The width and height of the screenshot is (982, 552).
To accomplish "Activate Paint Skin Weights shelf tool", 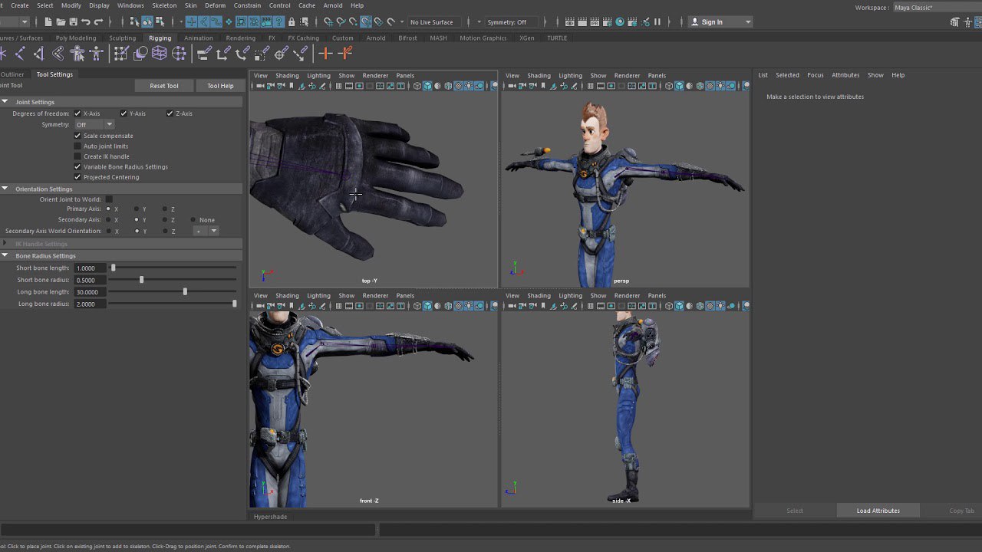I will tap(120, 53).
